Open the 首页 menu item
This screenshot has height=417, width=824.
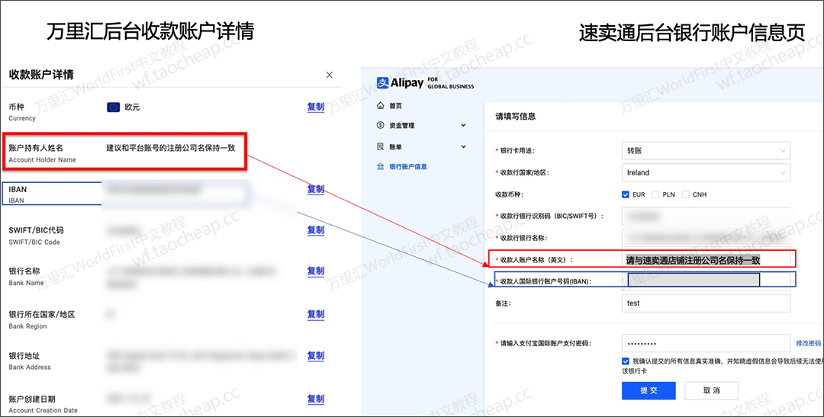[395, 106]
